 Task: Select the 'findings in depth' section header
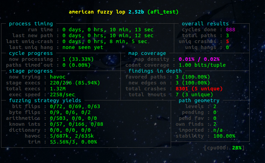155,71
